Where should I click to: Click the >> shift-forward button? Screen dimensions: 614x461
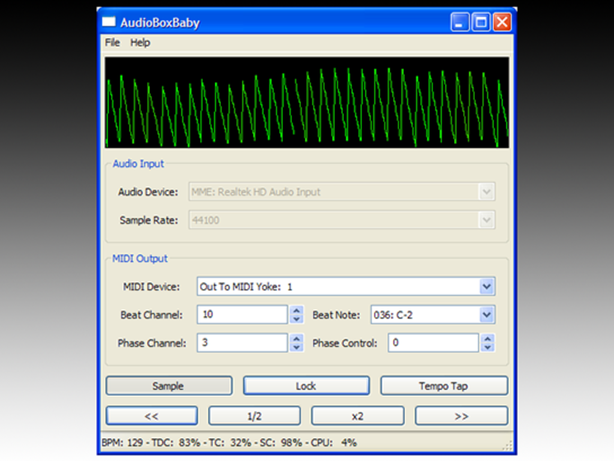pyautogui.click(x=461, y=415)
